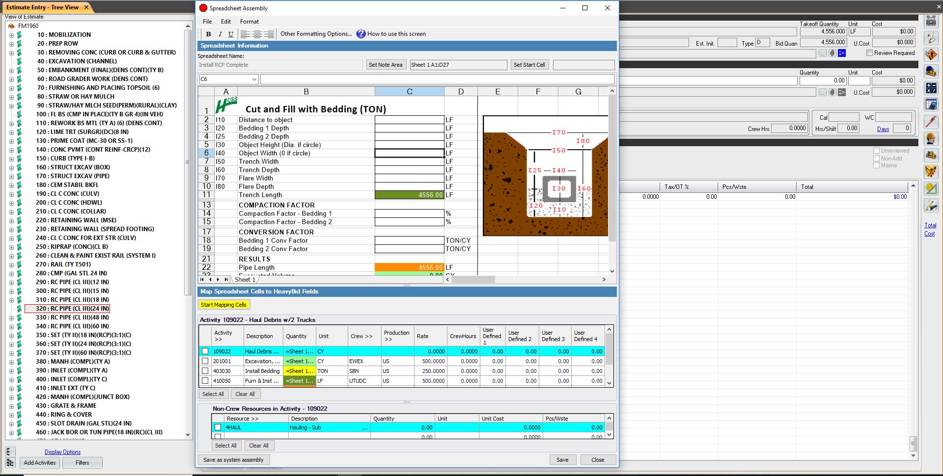The image size is (943, 476).
Task: Click the hard hat and bulldozer icon
Action: pos(931,71)
